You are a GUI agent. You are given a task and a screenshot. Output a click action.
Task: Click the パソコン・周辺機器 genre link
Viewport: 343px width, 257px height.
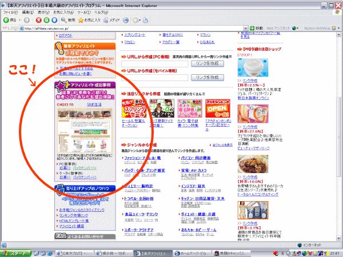point(196,158)
